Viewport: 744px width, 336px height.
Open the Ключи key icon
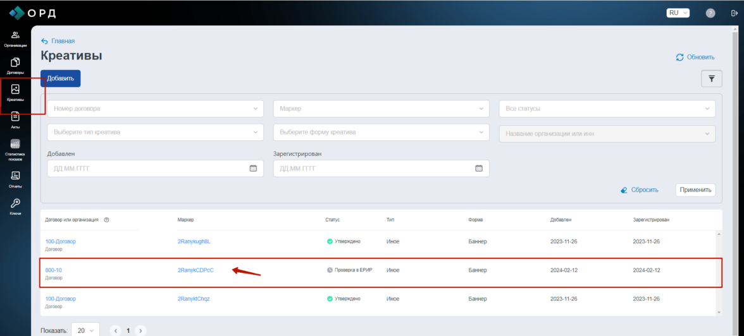point(15,205)
